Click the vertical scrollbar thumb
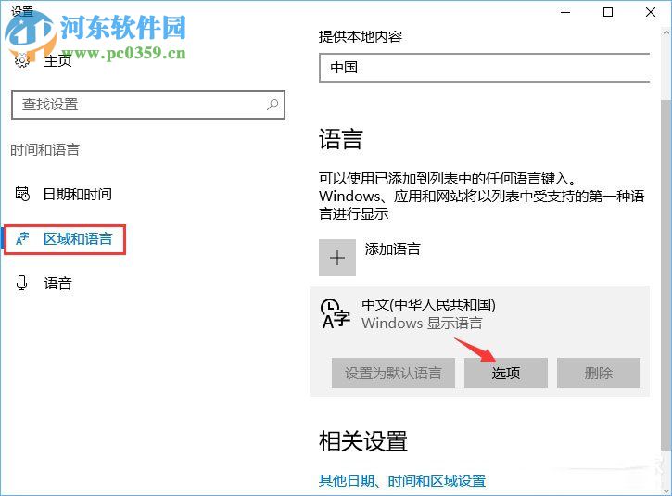This screenshot has width=672, height=496. click(666, 274)
